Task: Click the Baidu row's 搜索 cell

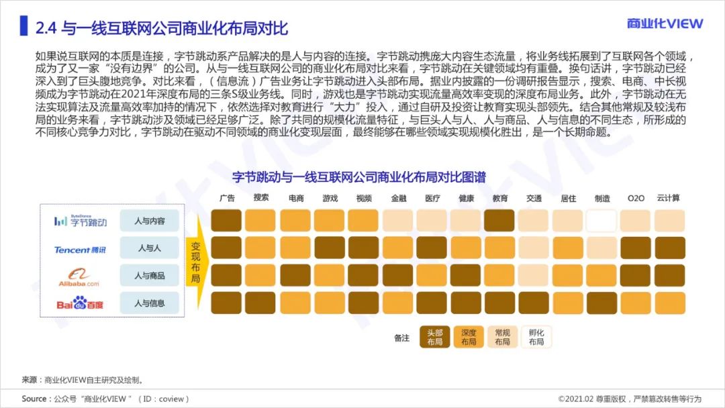Action: point(260,303)
